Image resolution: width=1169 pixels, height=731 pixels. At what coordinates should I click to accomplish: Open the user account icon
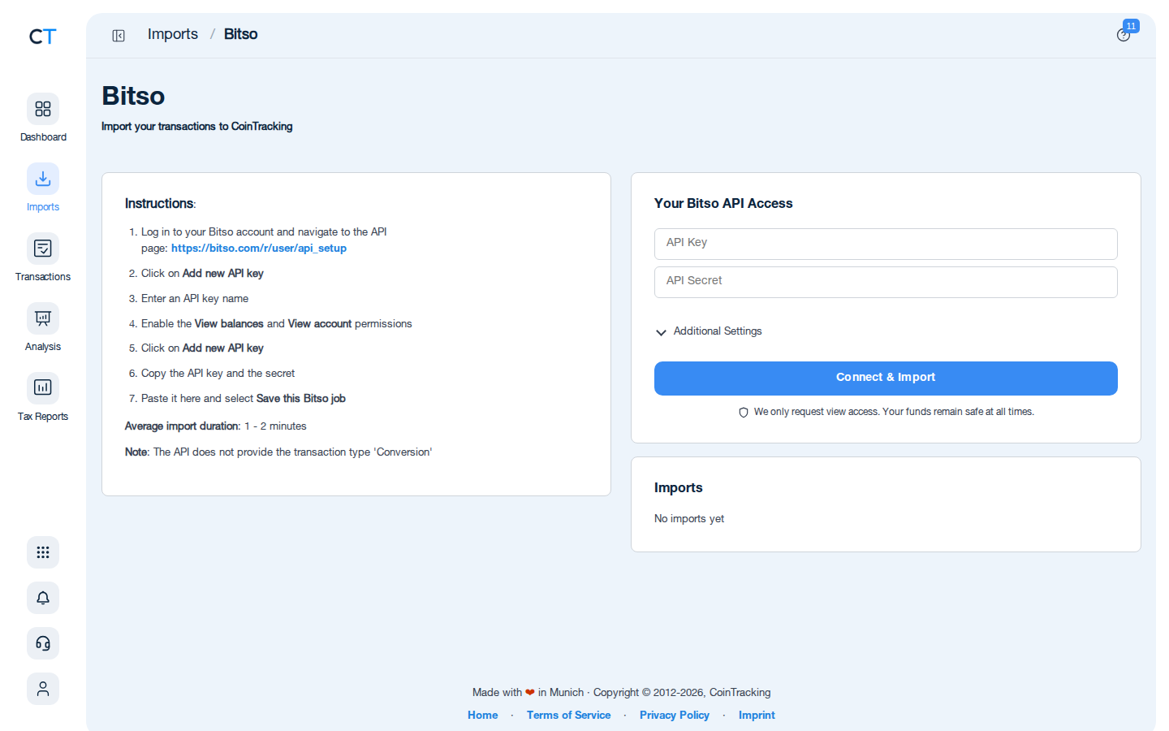click(x=43, y=689)
